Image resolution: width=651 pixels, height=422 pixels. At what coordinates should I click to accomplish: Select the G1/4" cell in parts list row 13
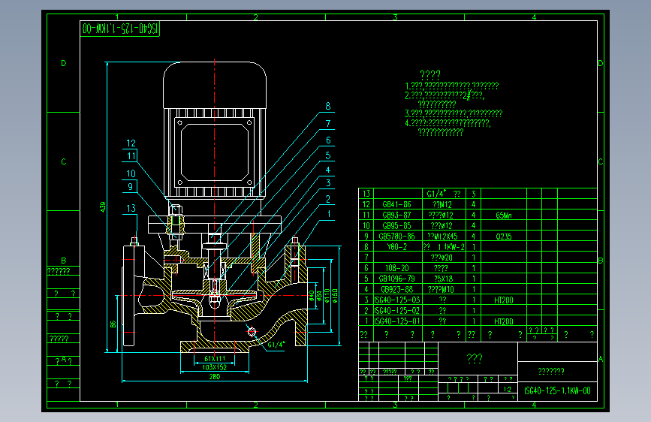point(444,194)
